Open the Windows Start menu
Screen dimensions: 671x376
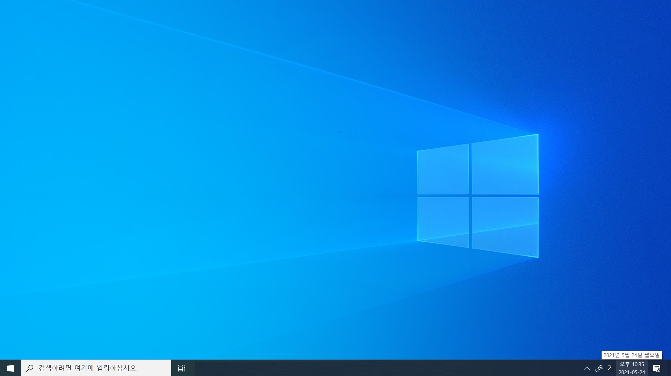click(x=10, y=368)
